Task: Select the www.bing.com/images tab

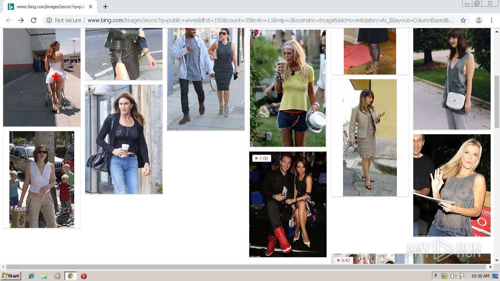Action: (x=50, y=7)
